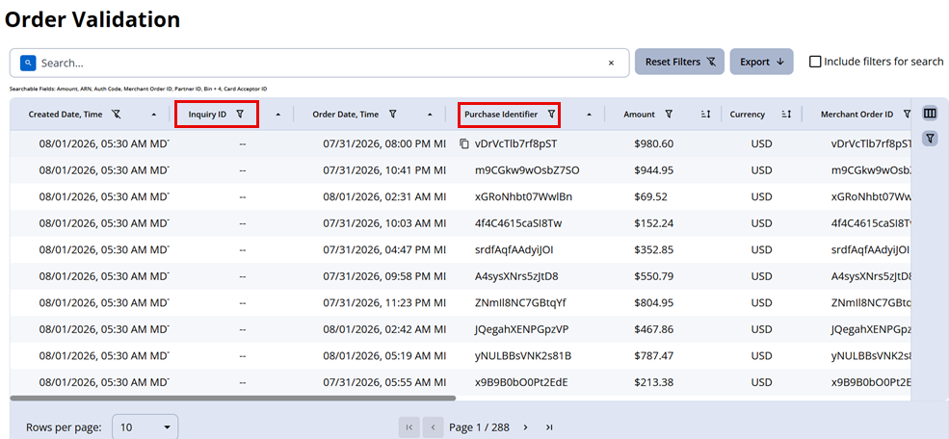Click the amount $69.52
This screenshot has height=439, width=949.
(651, 197)
